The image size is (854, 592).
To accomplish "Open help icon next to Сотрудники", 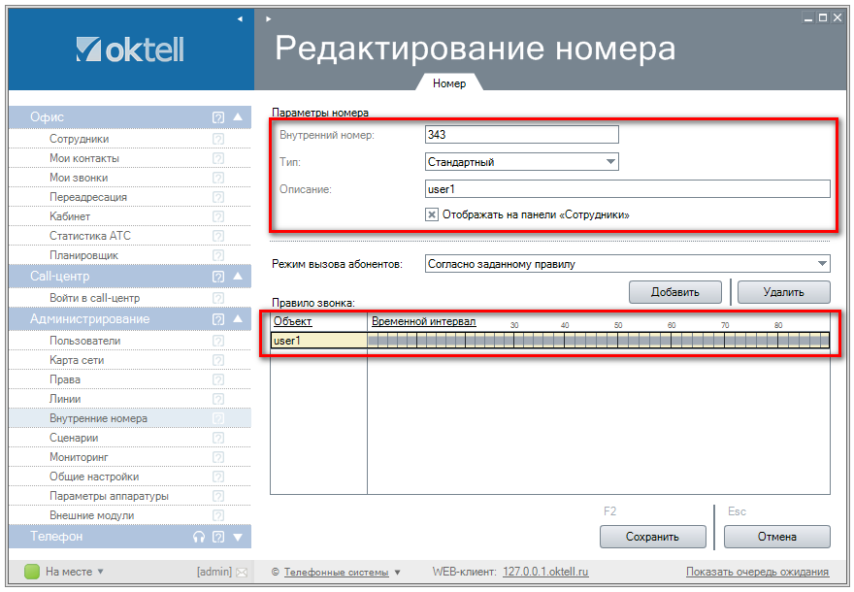I will (x=218, y=139).
